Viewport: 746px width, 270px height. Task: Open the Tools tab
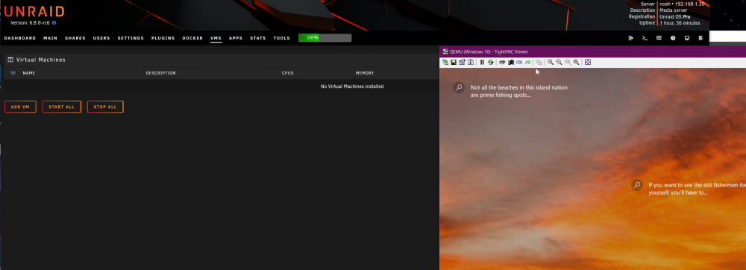point(282,38)
